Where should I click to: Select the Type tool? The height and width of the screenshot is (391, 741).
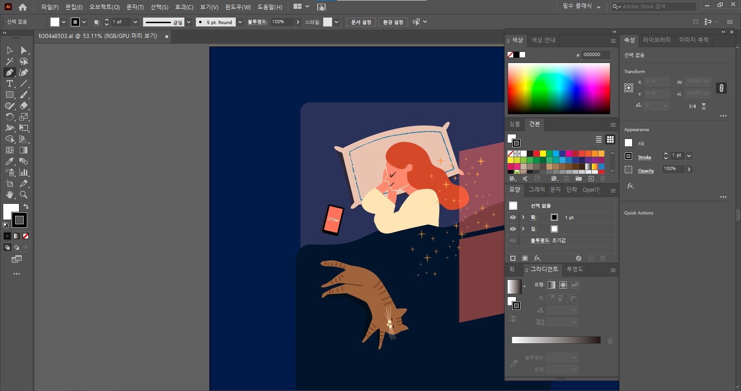[9, 83]
